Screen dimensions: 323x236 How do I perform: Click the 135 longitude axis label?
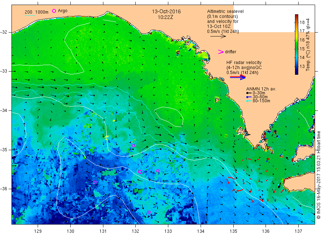(233, 231)
